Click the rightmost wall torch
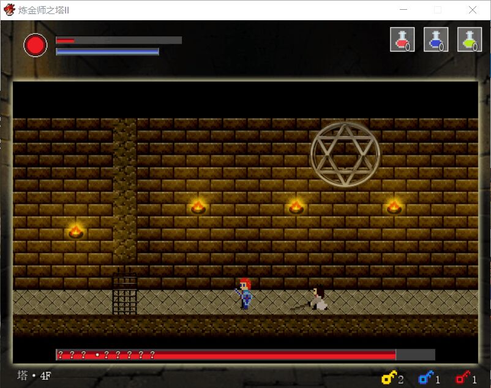 [394, 207]
